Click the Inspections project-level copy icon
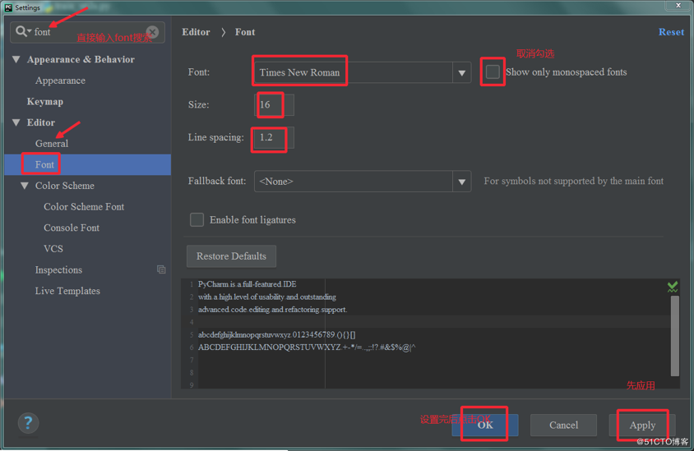 [161, 269]
